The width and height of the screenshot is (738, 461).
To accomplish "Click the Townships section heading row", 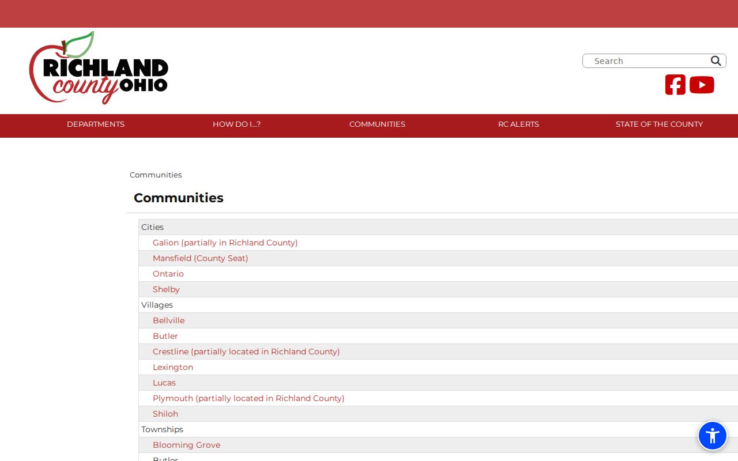I will tap(438, 429).
